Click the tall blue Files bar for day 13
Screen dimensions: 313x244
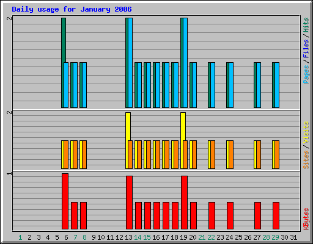[x=130, y=63]
